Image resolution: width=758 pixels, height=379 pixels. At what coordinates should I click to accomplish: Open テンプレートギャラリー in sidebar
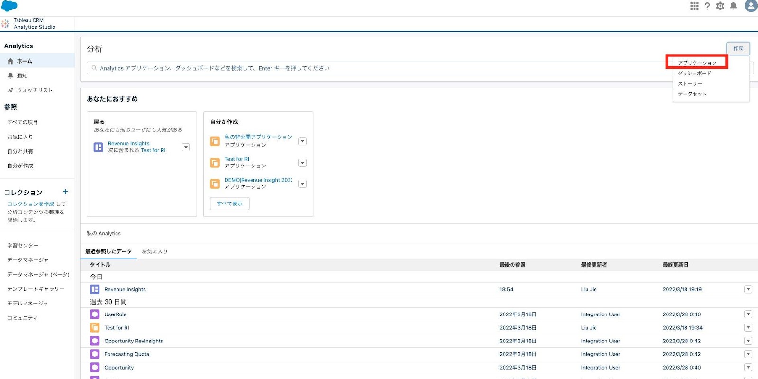click(x=36, y=289)
